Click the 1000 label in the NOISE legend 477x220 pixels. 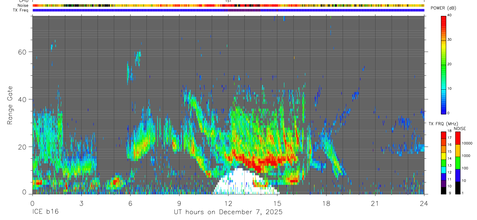pyautogui.click(x=466, y=156)
